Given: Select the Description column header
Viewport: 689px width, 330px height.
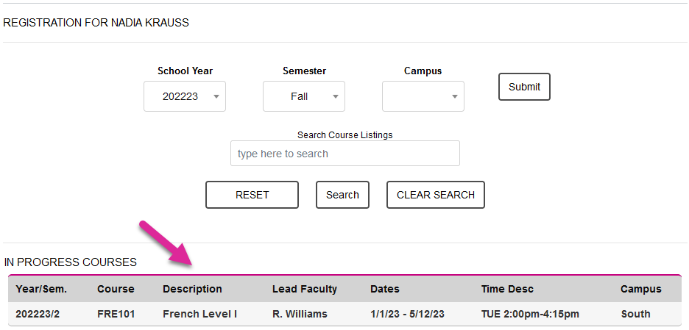Looking at the screenshot, I should [192, 289].
